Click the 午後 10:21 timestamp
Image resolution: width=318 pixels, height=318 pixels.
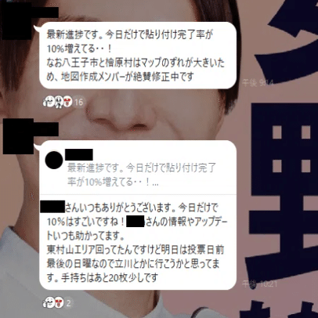click(x=259, y=284)
